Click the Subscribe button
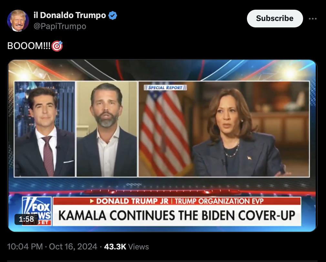Screen dimensions: 326x262 point(275,18)
